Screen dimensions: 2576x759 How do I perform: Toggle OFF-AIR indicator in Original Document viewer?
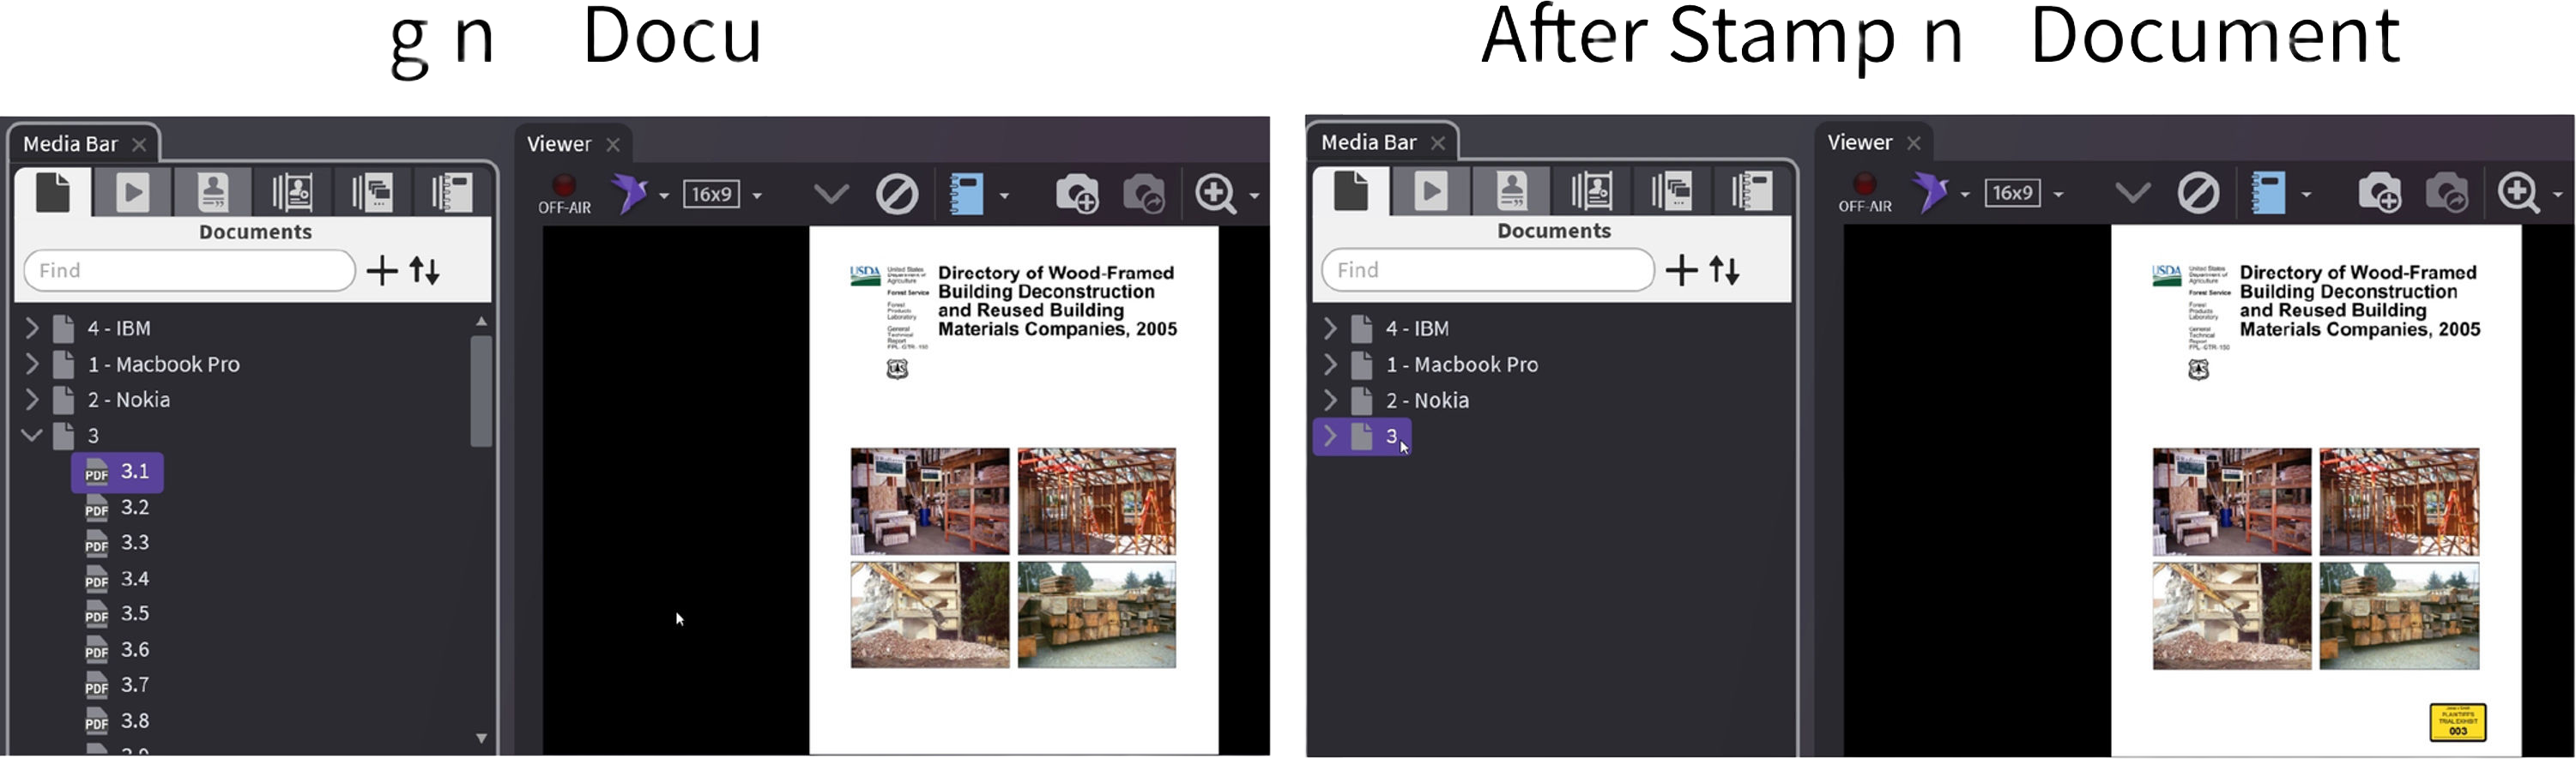(x=564, y=192)
